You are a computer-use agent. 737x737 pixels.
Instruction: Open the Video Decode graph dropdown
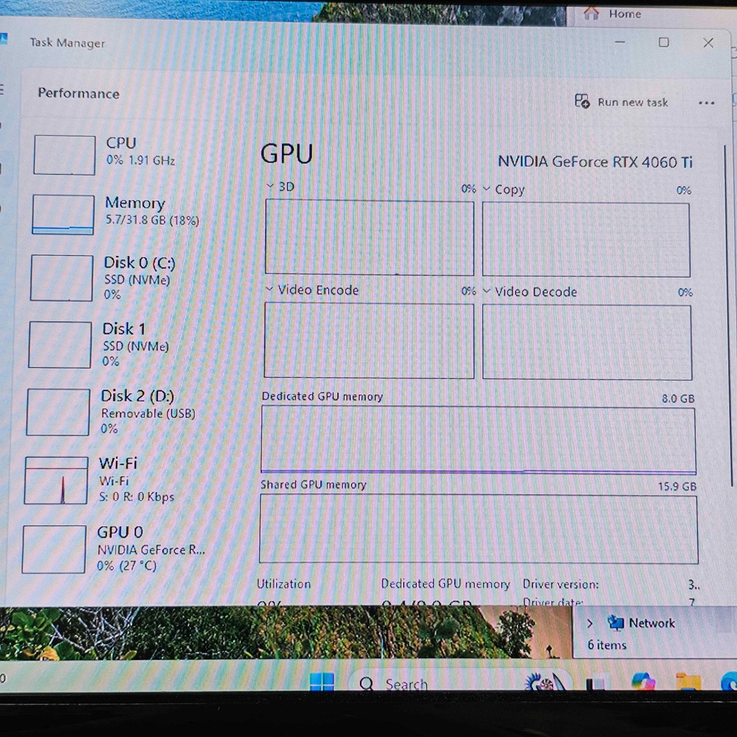click(487, 291)
